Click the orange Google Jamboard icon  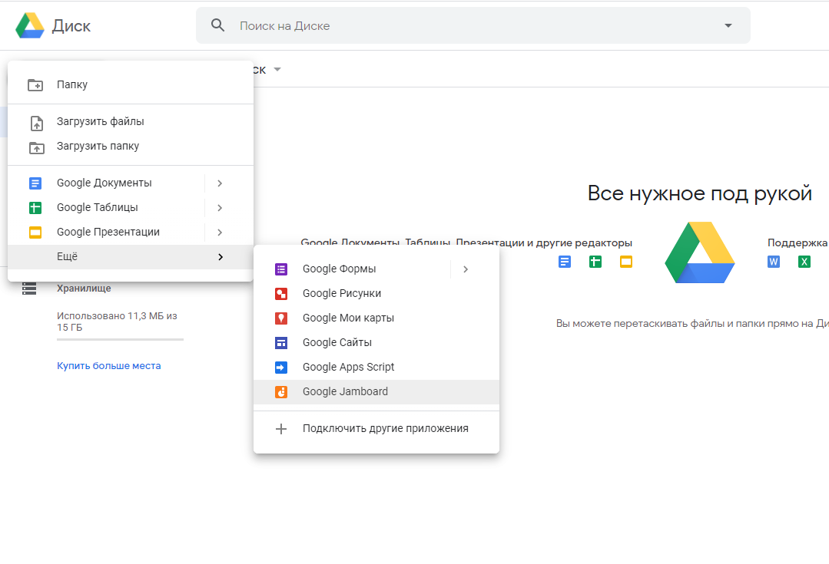281,392
